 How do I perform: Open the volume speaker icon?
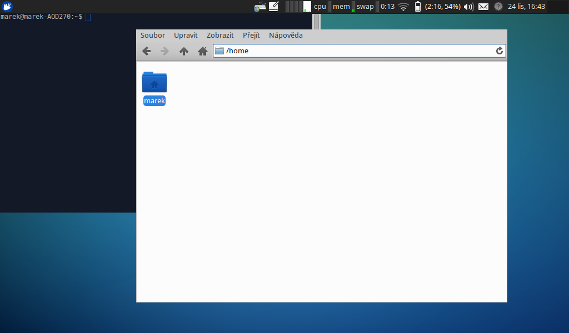[x=468, y=7]
